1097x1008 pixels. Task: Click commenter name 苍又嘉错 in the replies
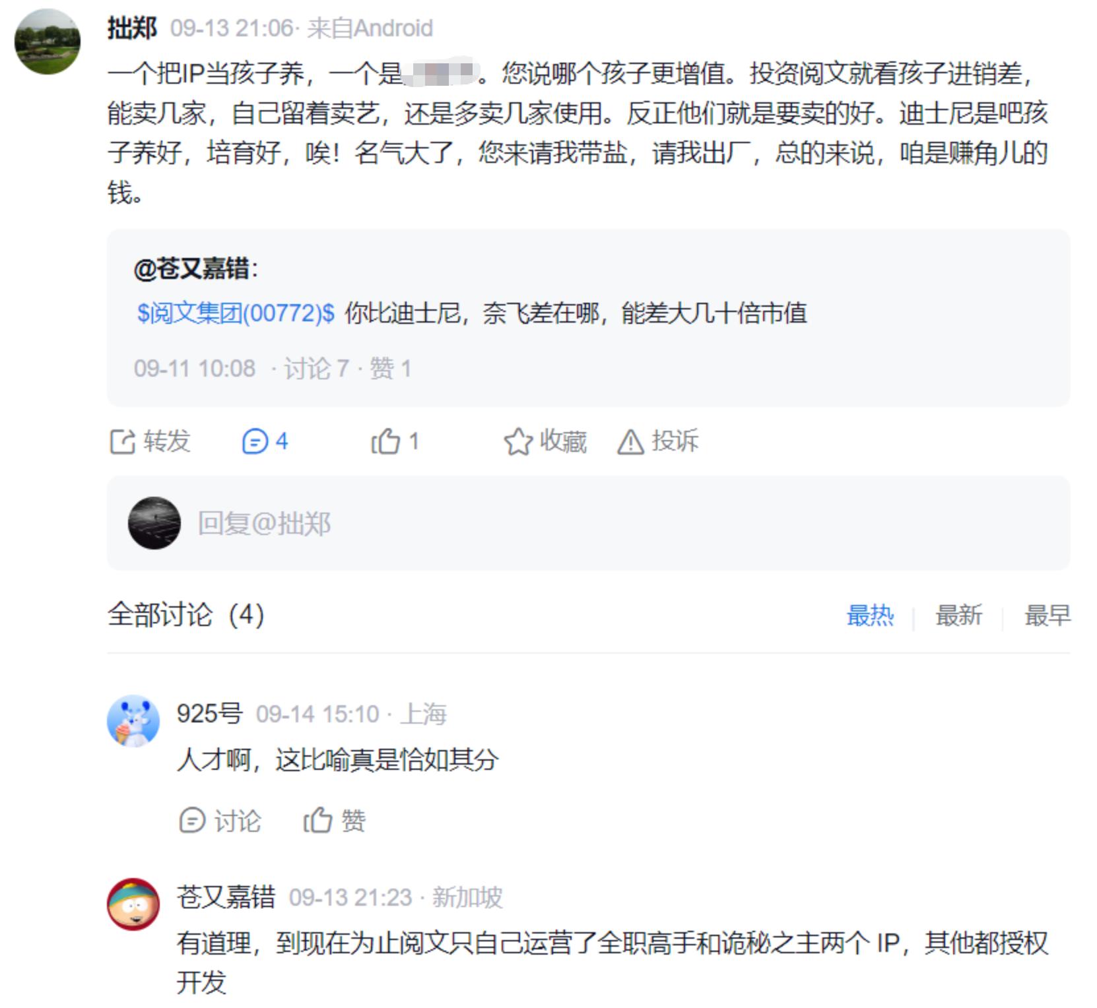[226, 897]
